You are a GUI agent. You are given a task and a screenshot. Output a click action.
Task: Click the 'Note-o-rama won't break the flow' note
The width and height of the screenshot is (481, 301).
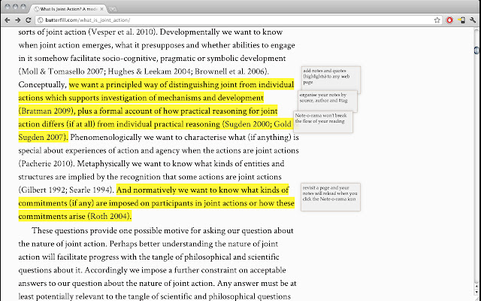coord(322,119)
